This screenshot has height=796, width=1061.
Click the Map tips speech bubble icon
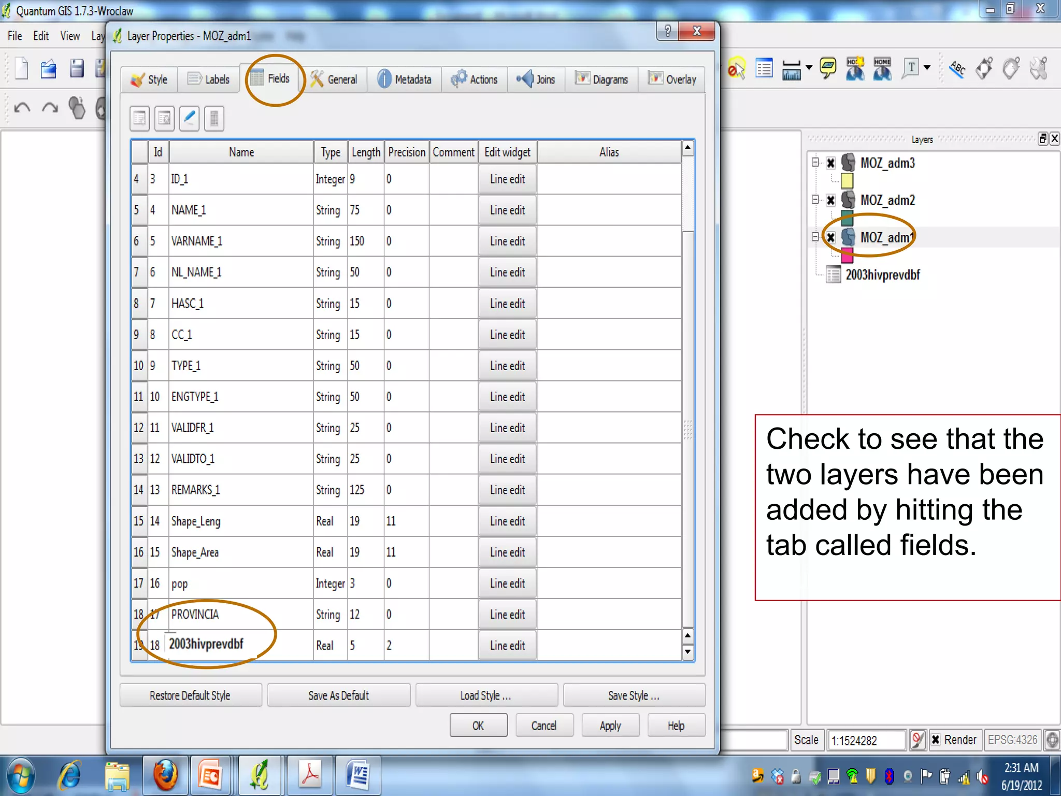point(828,68)
